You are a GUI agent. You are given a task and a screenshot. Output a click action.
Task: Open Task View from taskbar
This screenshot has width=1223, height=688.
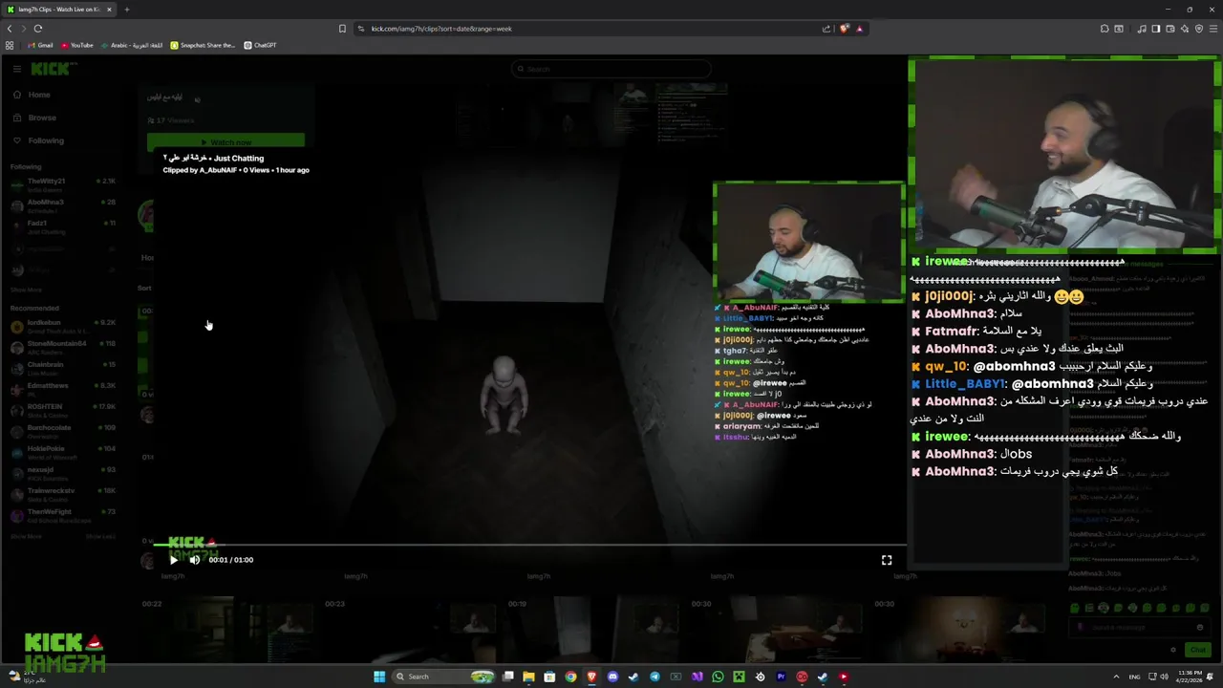coord(508,677)
